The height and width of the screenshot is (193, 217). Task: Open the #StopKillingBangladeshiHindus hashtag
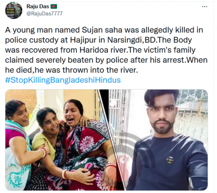click(x=63, y=80)
